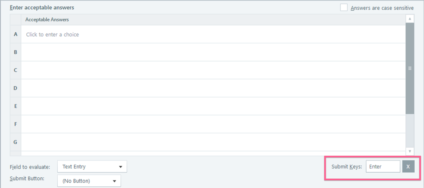Click row A to enter a choice
The height and width of the screenshot is (188, 424).
(212, 34)
